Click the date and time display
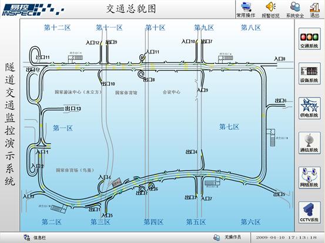 [x=286, y=237]
